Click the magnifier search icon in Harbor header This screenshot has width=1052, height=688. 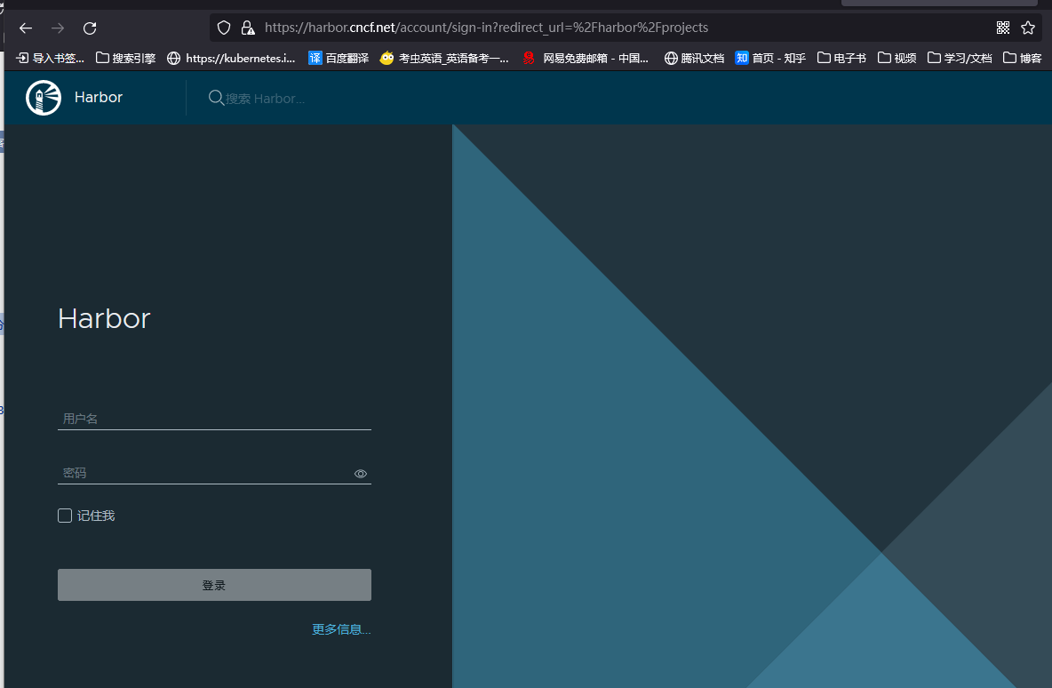(x=216, y=98)
